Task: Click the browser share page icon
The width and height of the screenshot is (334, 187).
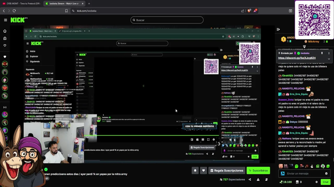Action: [x=243, y=11]
